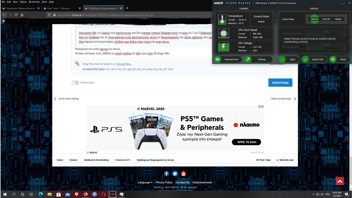The height and width of the screenshot is (198, 352).
Task: Open the Firefox File menu
Action: (3, 2)
